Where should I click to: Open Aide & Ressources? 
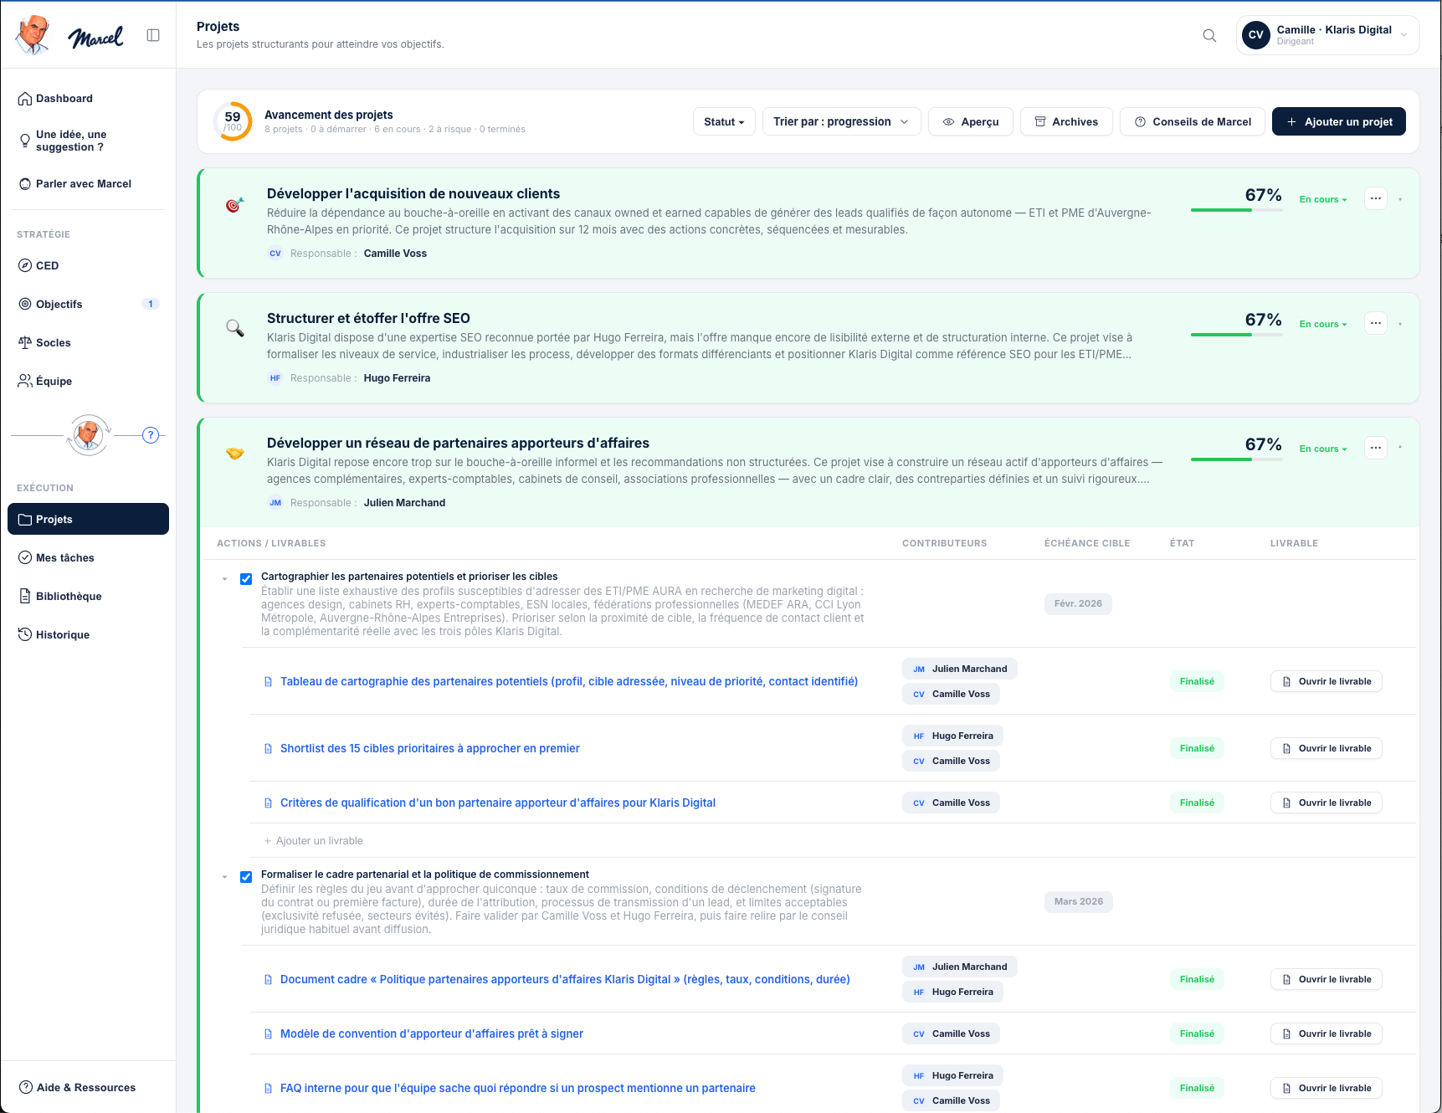point(88,1088)
